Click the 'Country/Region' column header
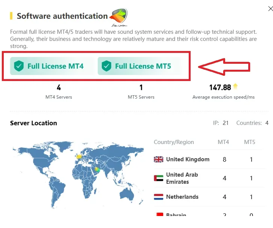This screenshot has height=228, width=273. 174,142
